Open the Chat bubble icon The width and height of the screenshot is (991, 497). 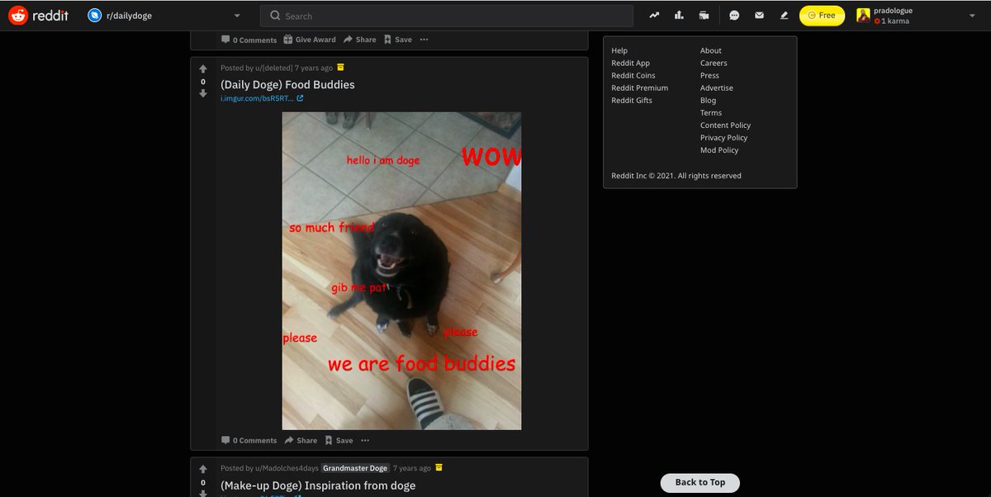[734, 16]
